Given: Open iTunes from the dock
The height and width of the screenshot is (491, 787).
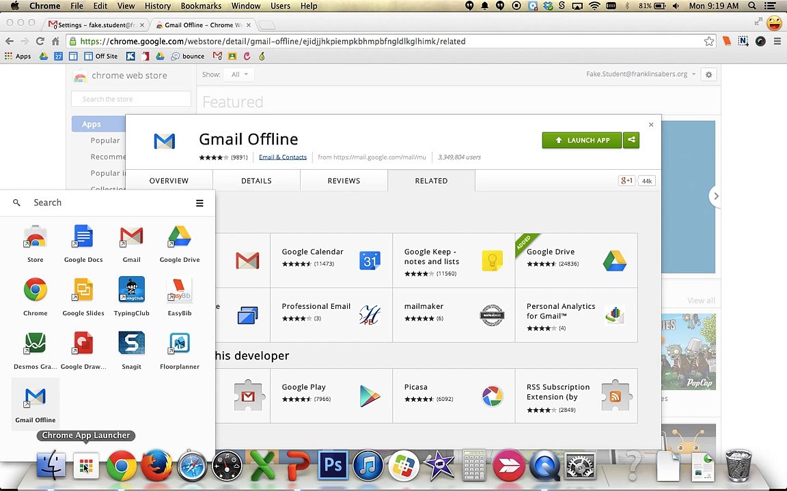Looking at the screenshot, I should (x=368, y=466).
